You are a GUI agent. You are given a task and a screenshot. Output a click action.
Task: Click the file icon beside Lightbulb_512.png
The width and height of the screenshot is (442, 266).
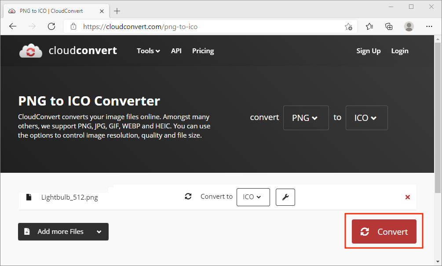pos(29,197)
